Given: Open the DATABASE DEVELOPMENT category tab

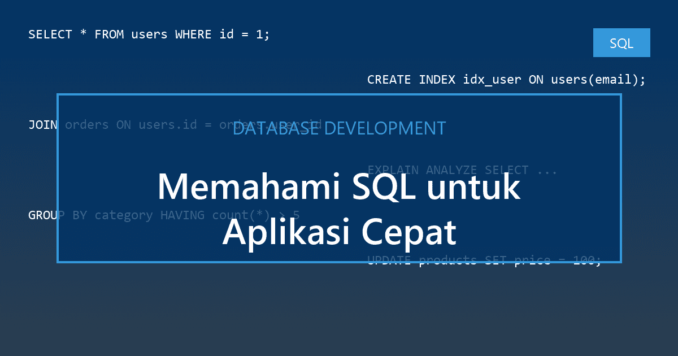Looking at the screenshot, I should tap(339, 128).
